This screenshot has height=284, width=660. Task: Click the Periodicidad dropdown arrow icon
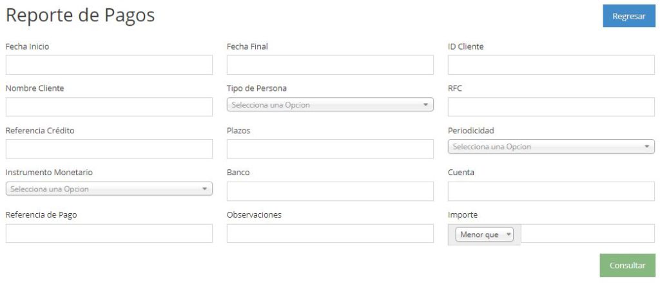[646, 147]
